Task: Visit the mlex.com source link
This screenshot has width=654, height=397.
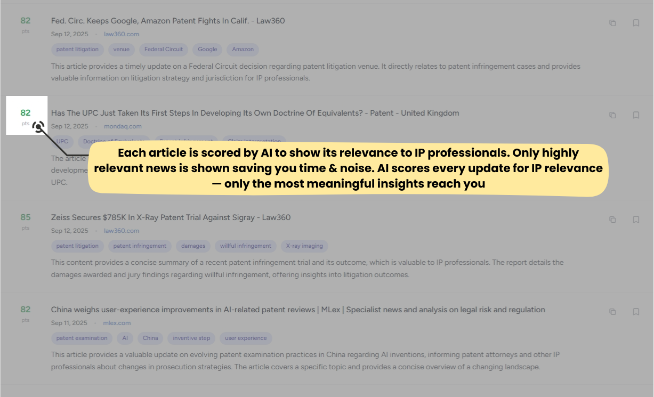Action: pos(117,323)
